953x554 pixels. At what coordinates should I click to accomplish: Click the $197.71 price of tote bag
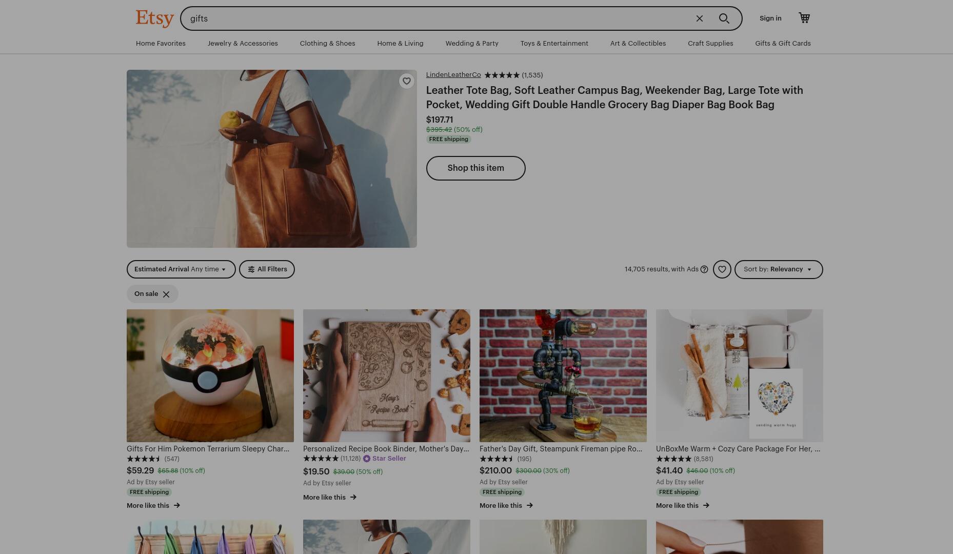coord(440,120)
